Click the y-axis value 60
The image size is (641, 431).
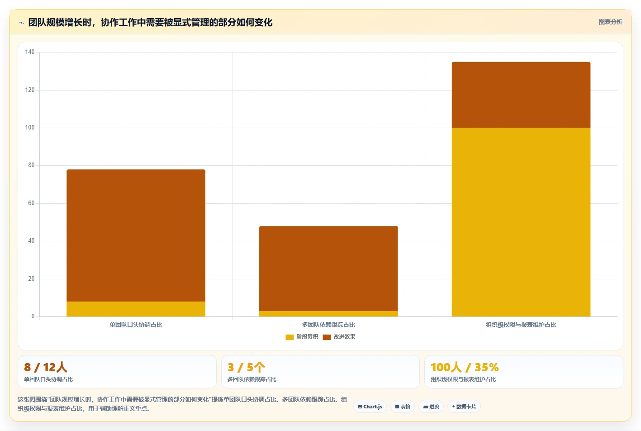[31, 203]
